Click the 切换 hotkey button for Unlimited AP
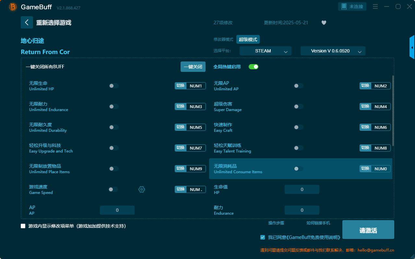 point(365,85)
